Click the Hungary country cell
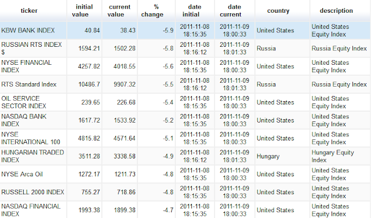 tap(268, 157)
